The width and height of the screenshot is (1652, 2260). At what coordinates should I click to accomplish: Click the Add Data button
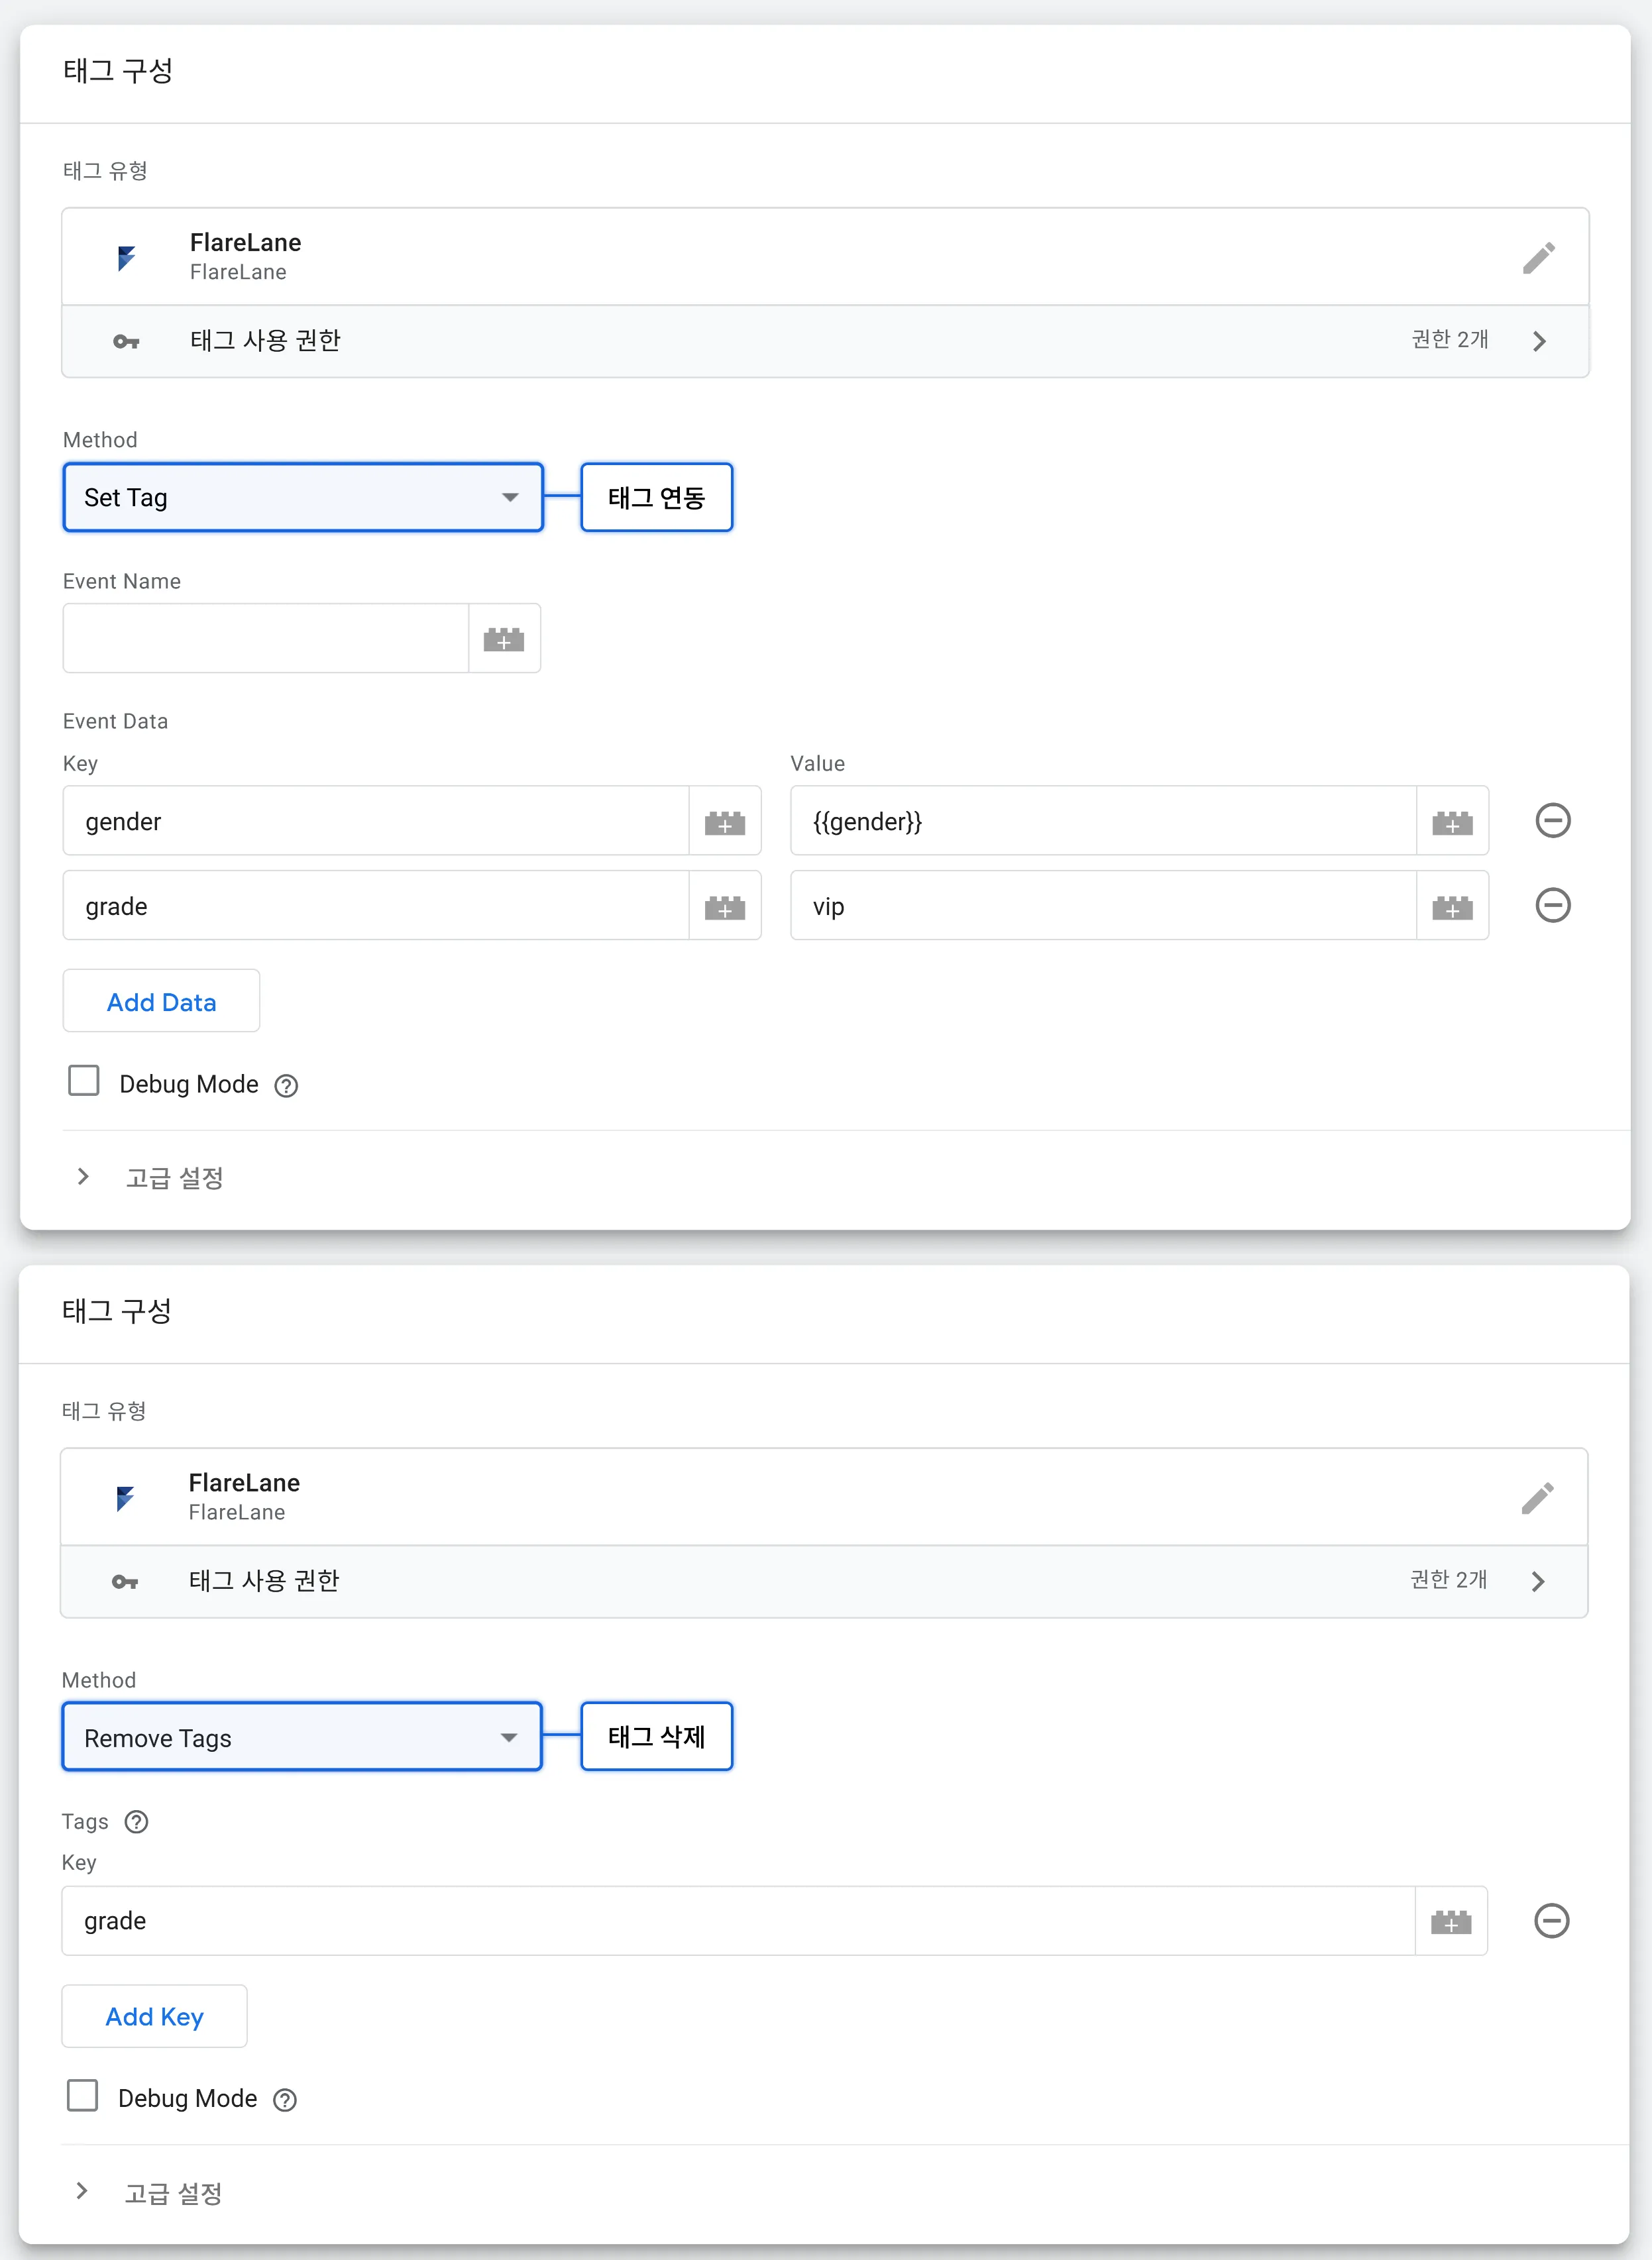coord(161,1000)
